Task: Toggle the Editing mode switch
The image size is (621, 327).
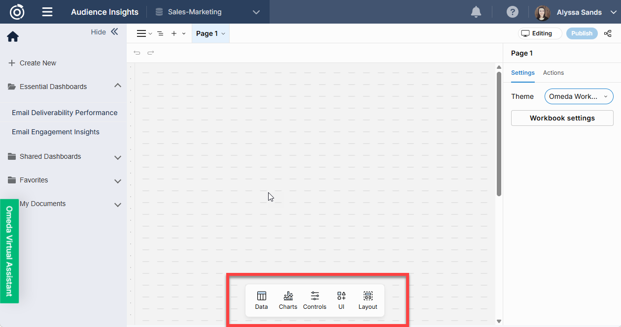Action: [x=540, y=33]
